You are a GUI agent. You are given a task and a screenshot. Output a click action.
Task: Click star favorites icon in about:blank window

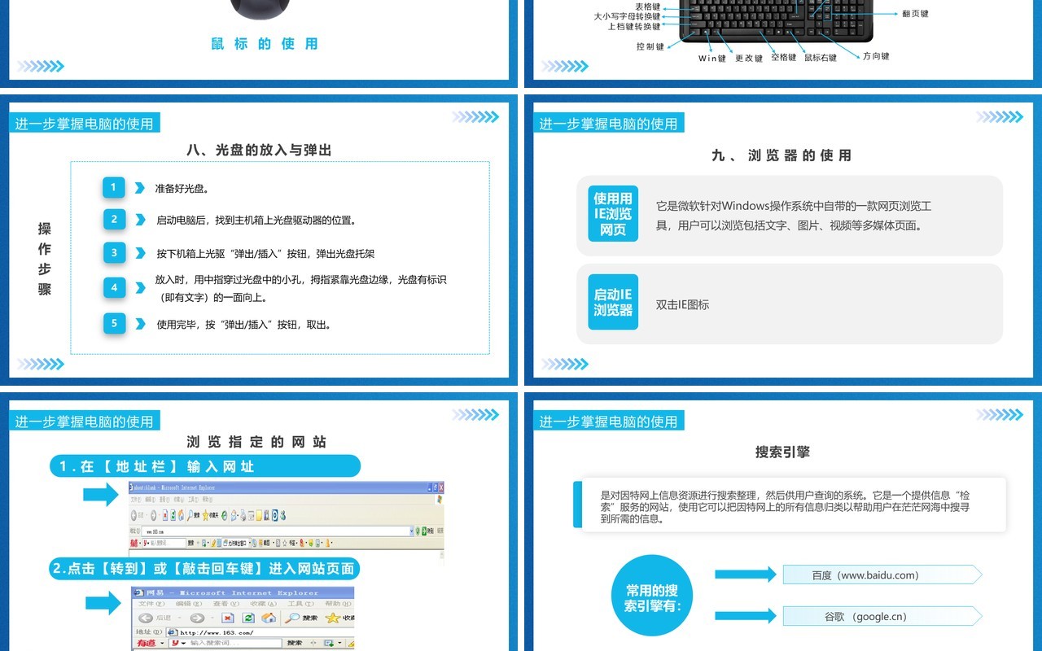[x=205, y=516]
